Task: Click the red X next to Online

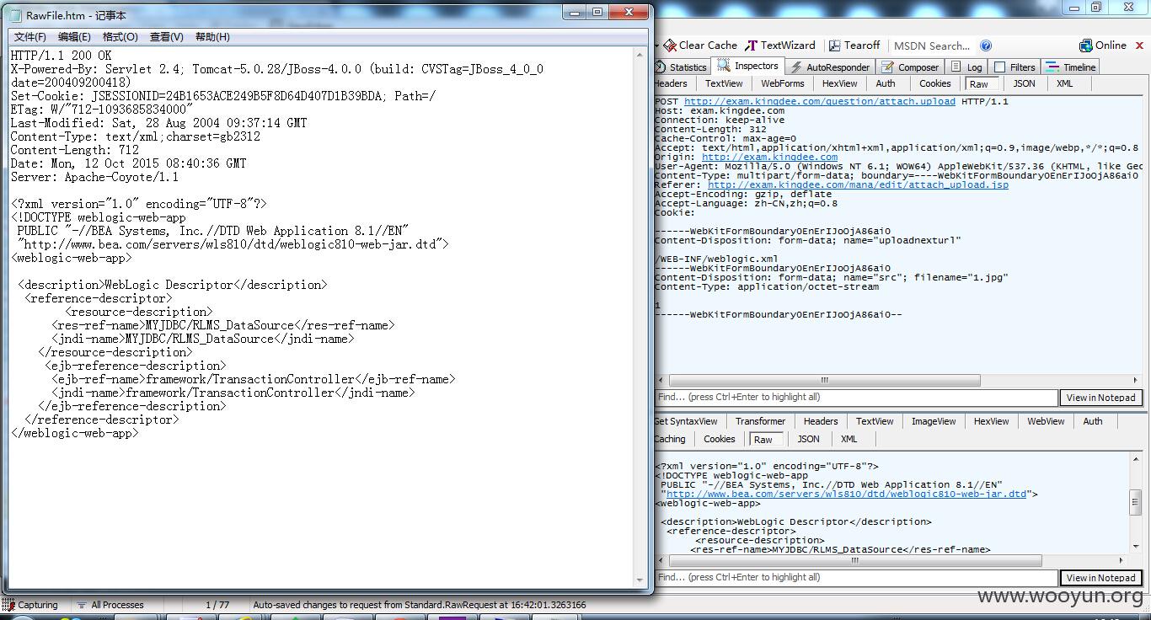Action: click(x=1140, y=45)
